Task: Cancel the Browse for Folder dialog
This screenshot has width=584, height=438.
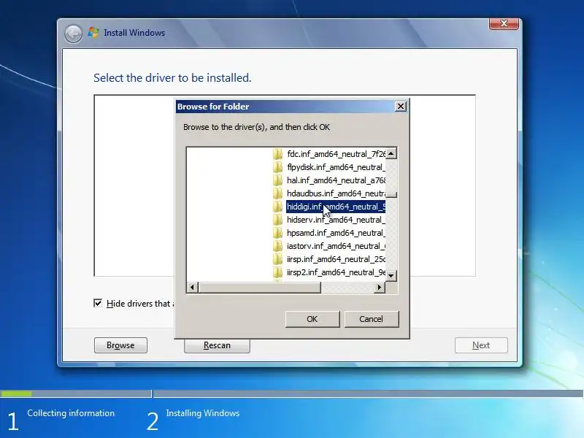Action: 371,319
